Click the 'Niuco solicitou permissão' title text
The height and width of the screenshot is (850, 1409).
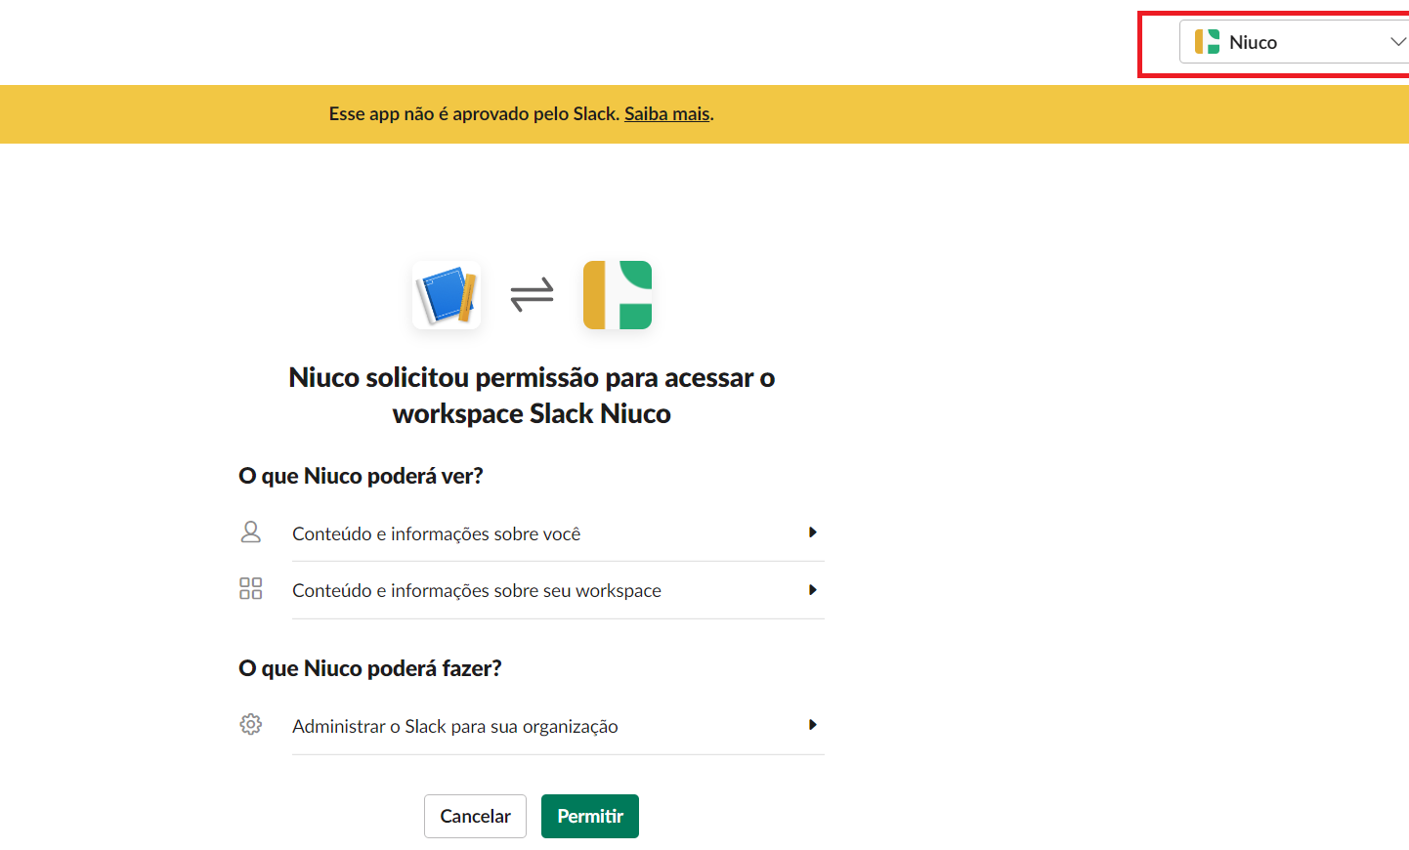[x=532, y=396]
